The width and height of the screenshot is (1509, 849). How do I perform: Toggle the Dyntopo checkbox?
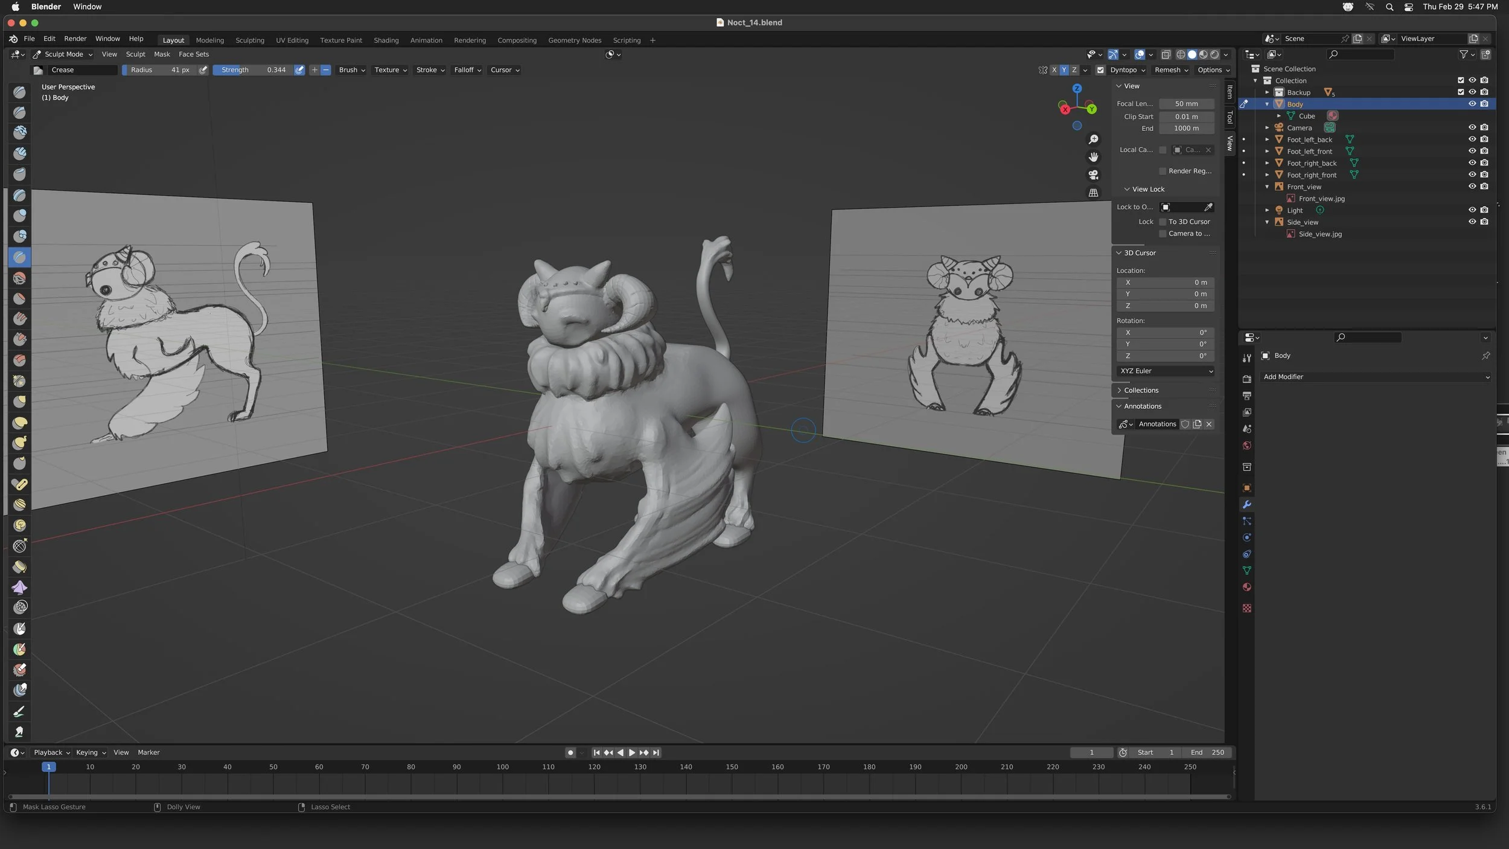pyautogui.click(x=1100, y=70)
